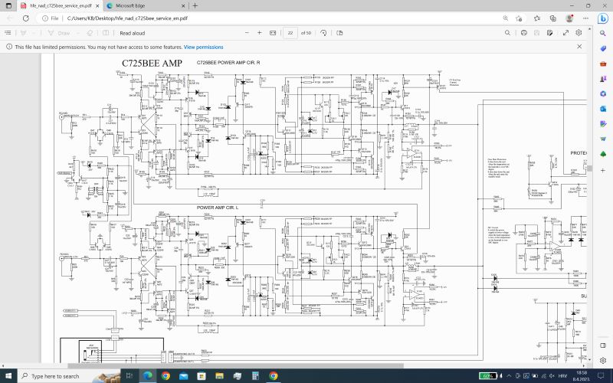Switch to page view layout
Screen dimensions: 613x383
pyautogui.click(x=339, y=33)
